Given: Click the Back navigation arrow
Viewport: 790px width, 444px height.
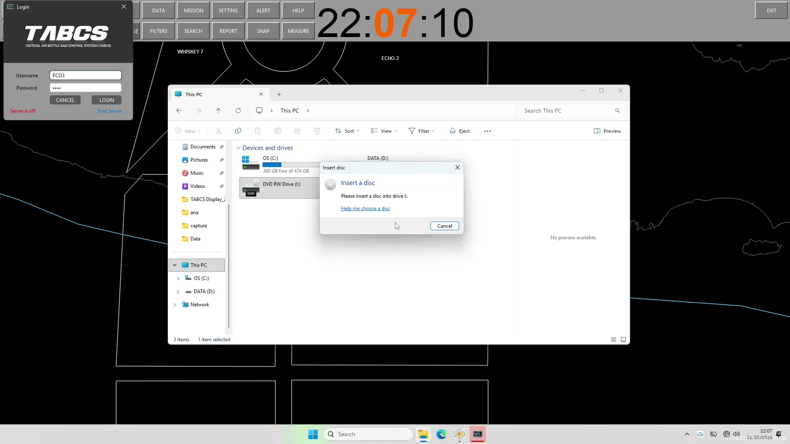Looking at the screenshot, I should click(179, 111).
